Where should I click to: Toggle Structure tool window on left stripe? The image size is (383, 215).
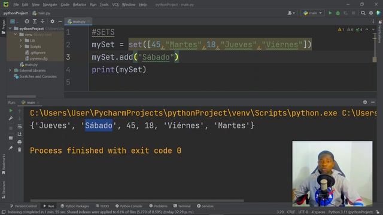click(x=4, y=190)
